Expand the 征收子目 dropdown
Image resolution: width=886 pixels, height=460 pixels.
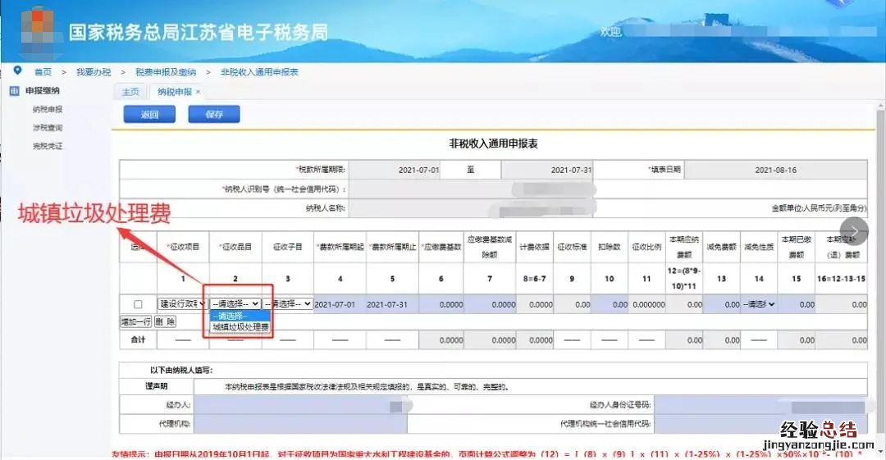pos(288,303)
